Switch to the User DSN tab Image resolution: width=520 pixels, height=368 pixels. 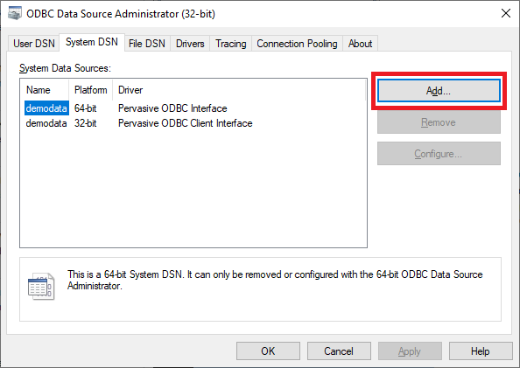pyautogui.click(x=34, y=44)
